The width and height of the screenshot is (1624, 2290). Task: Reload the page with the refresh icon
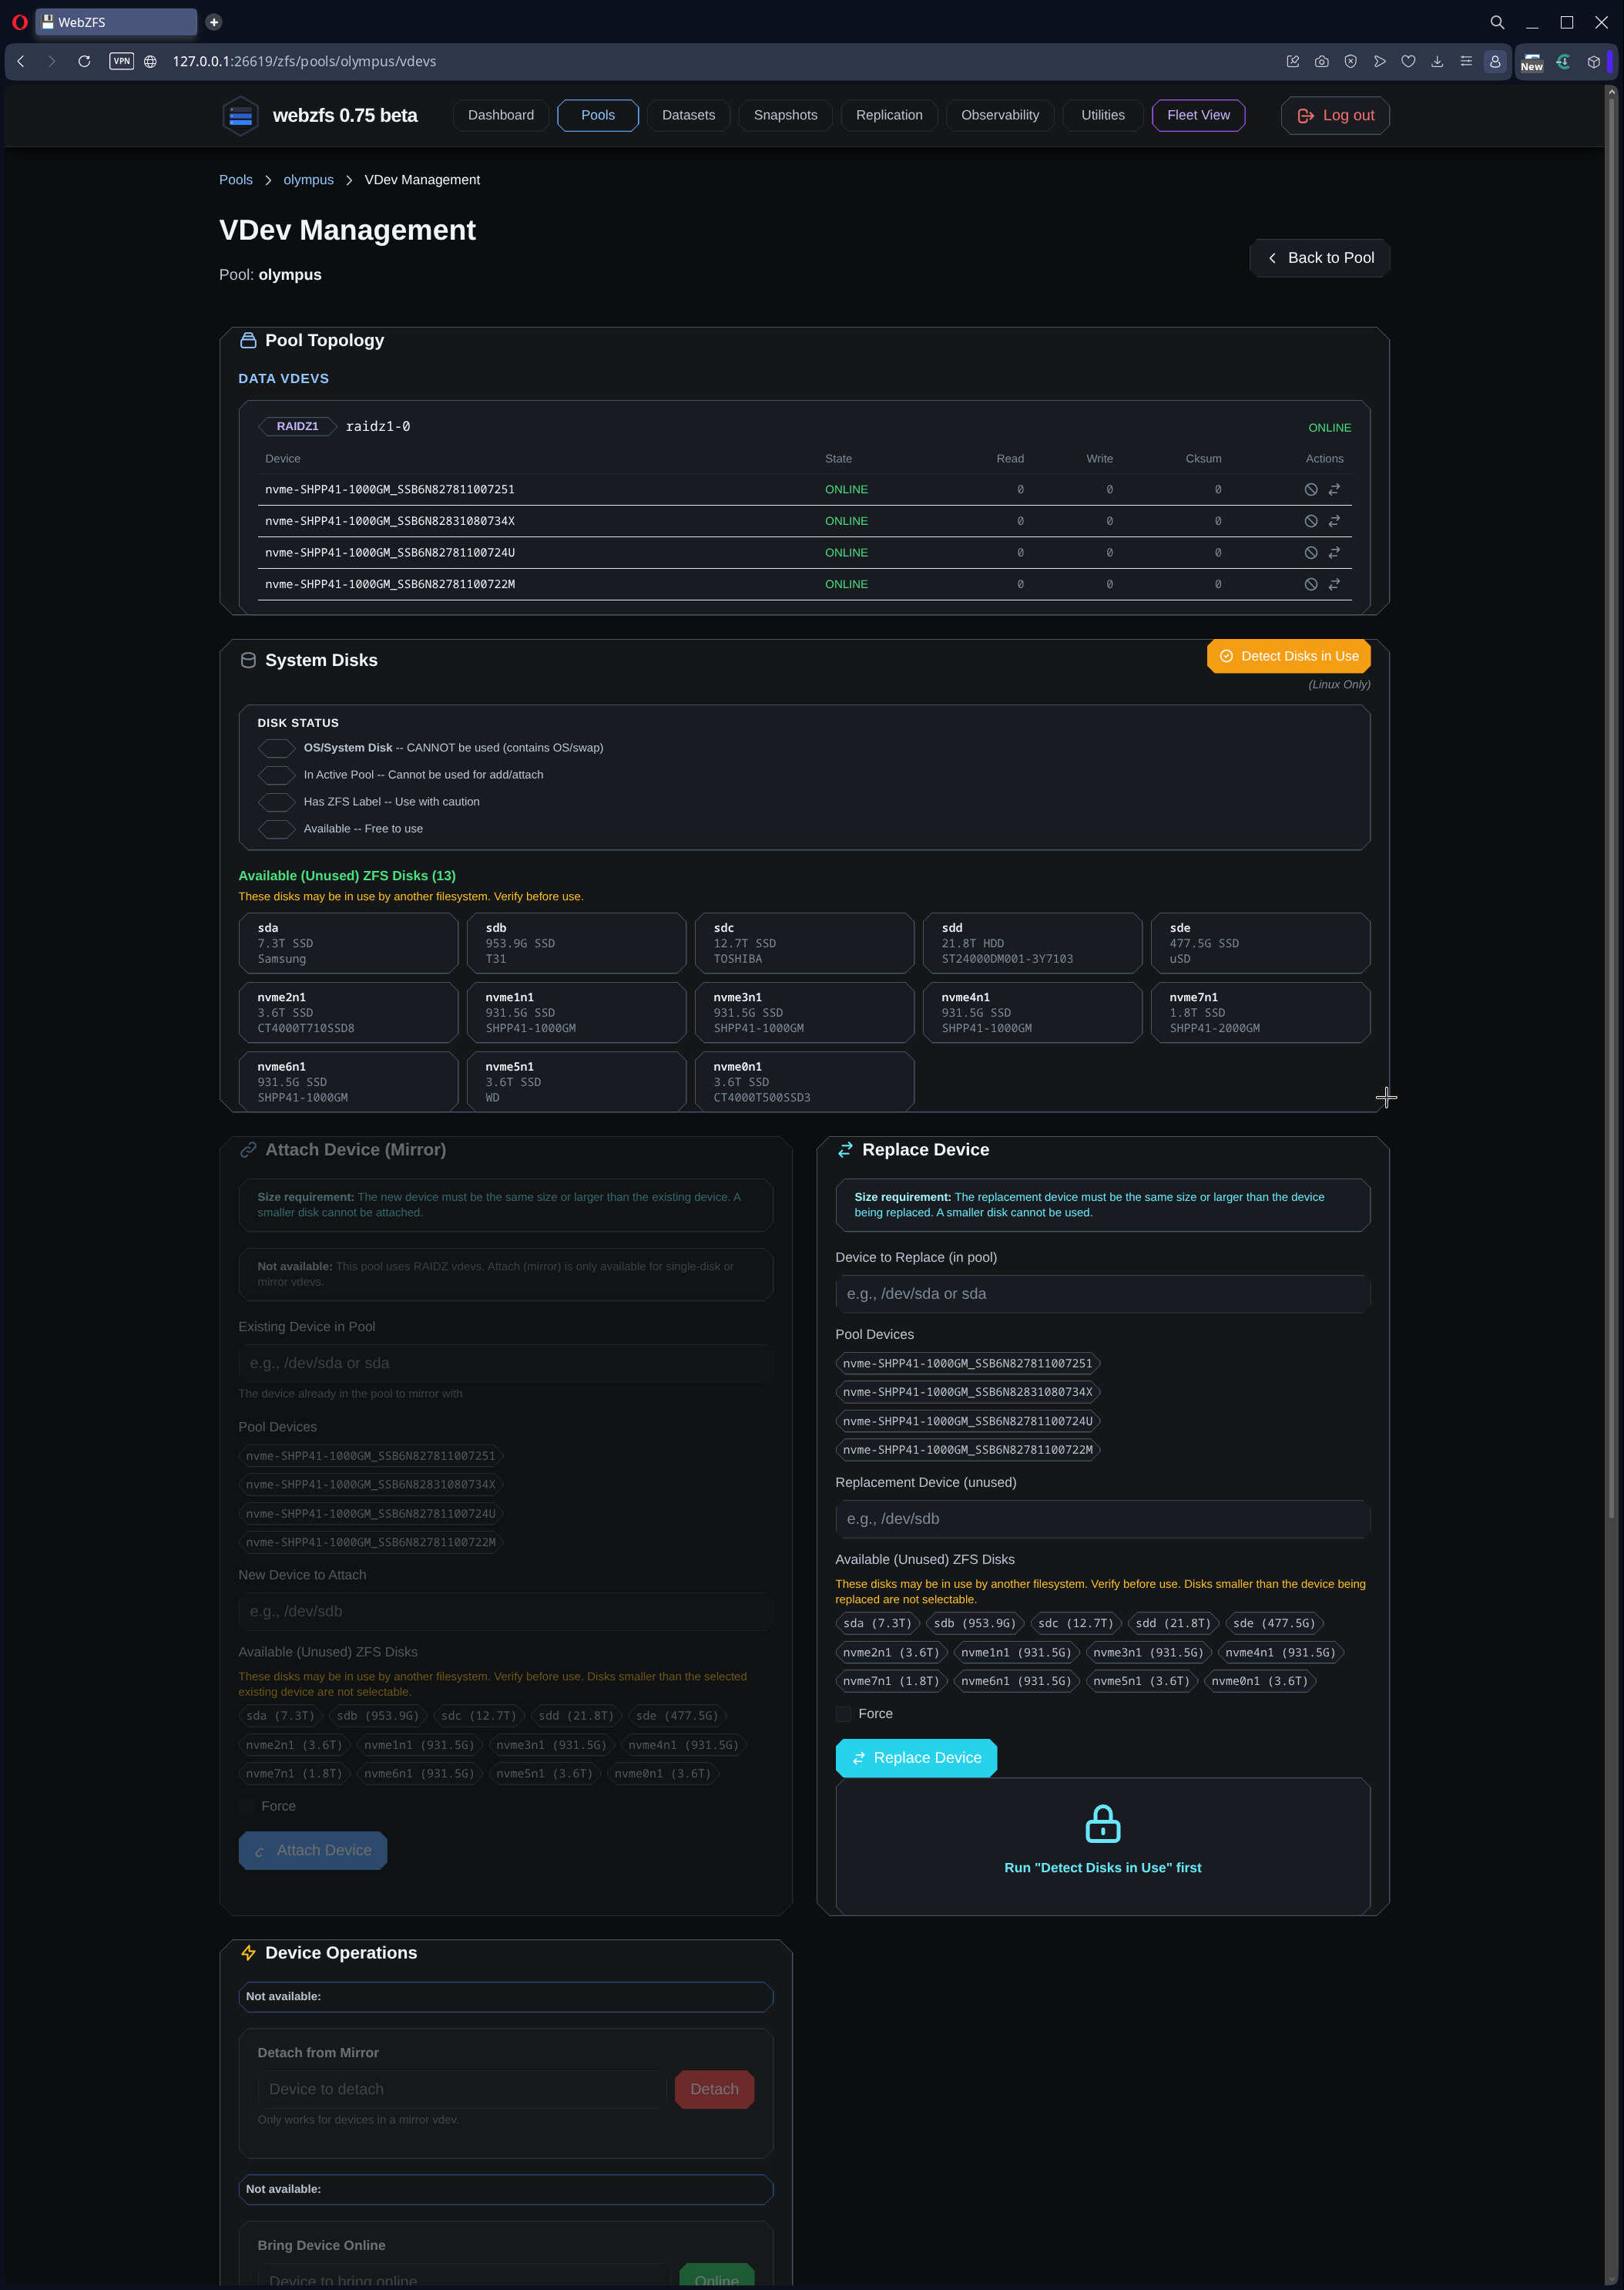point(84,61)
